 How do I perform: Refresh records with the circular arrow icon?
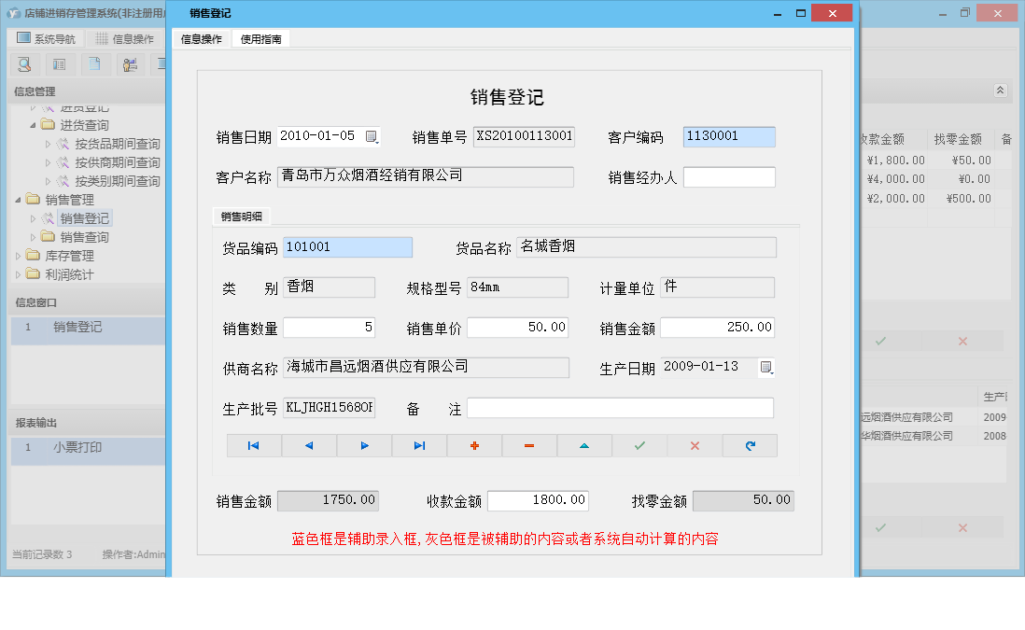(750, 445)
